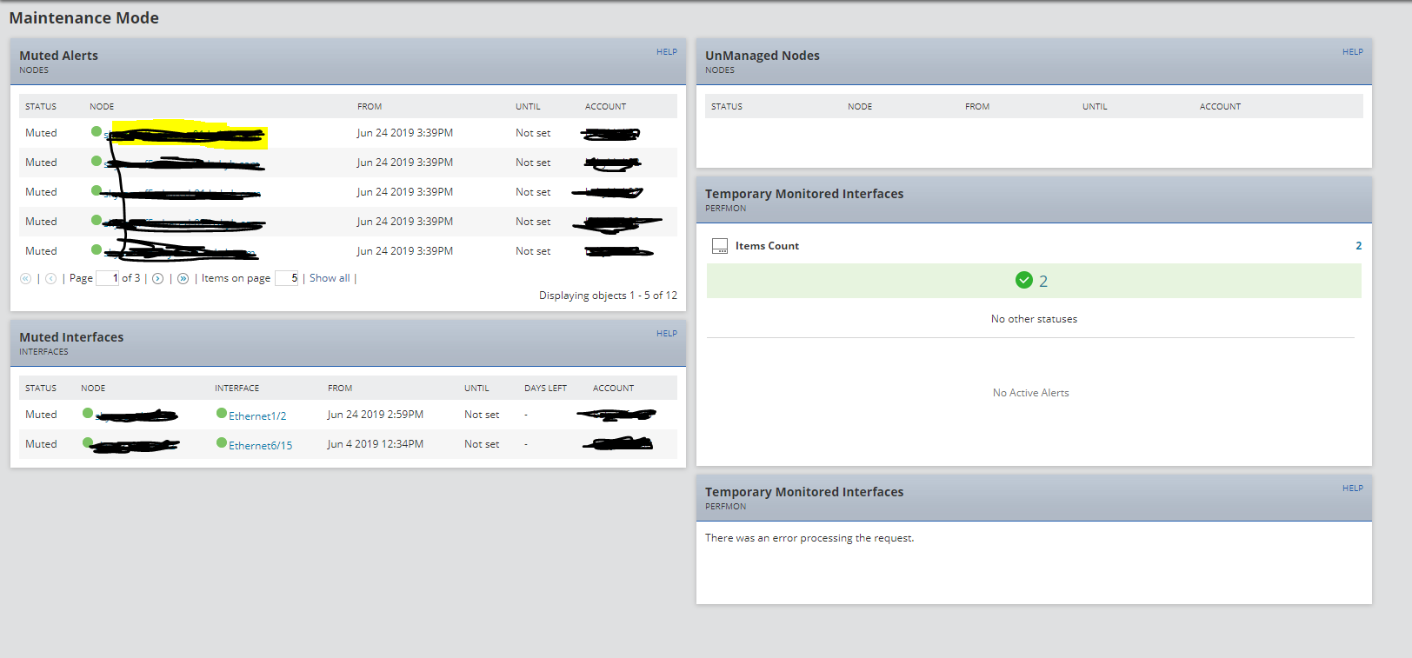This screenshot has height=658, width=1412.
Task: Click the green checkmark status icon
Action: [1024, 280]
